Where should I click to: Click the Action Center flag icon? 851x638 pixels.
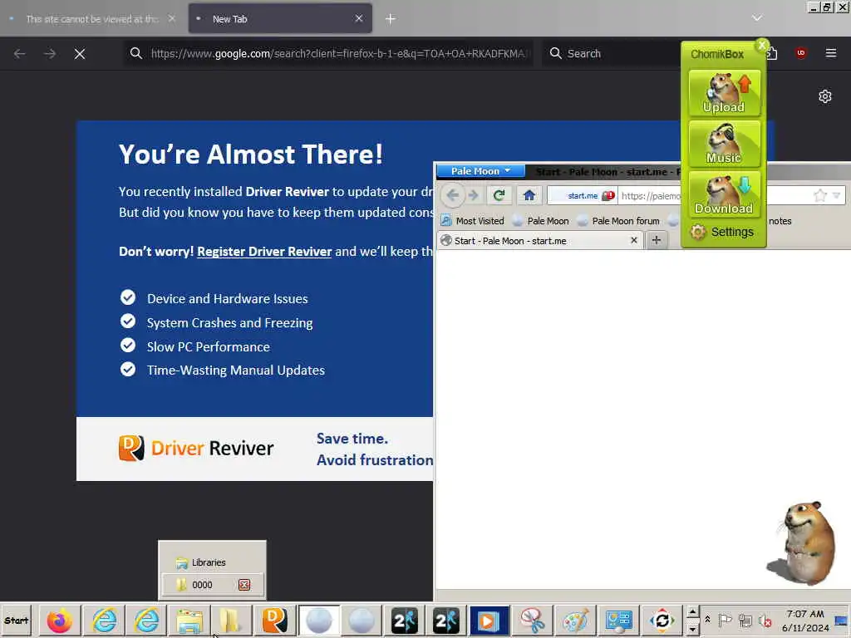click(725, 620)
